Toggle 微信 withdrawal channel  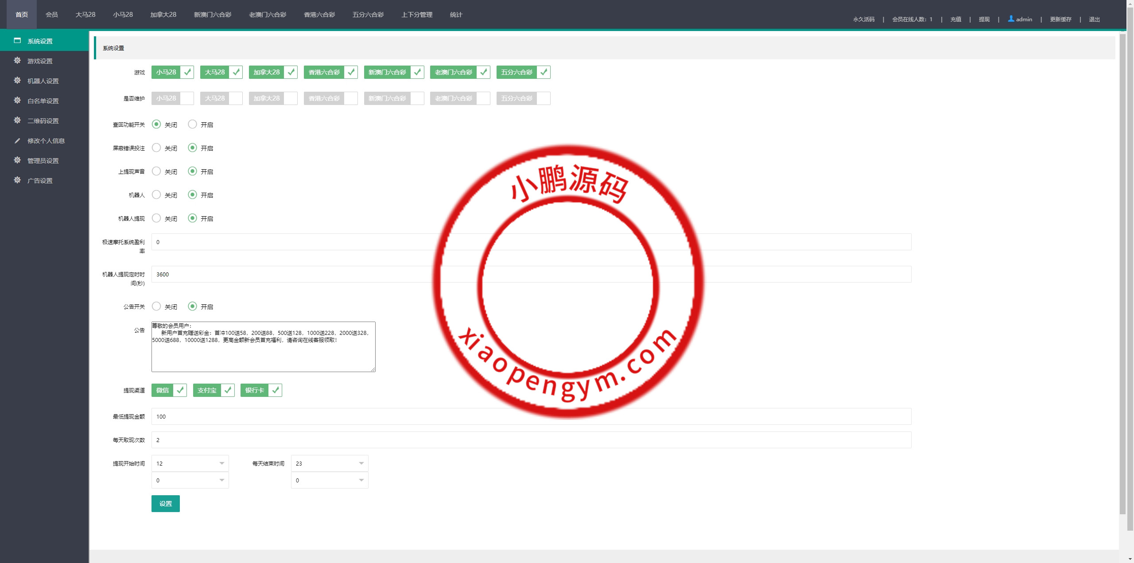click(169, 390)
